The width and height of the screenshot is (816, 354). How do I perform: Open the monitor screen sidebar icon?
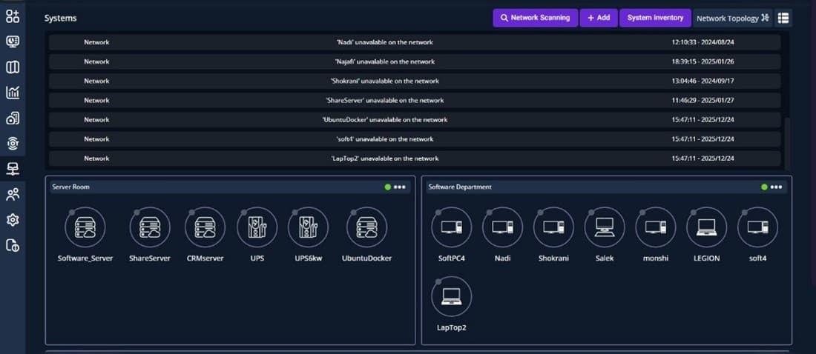13,41
